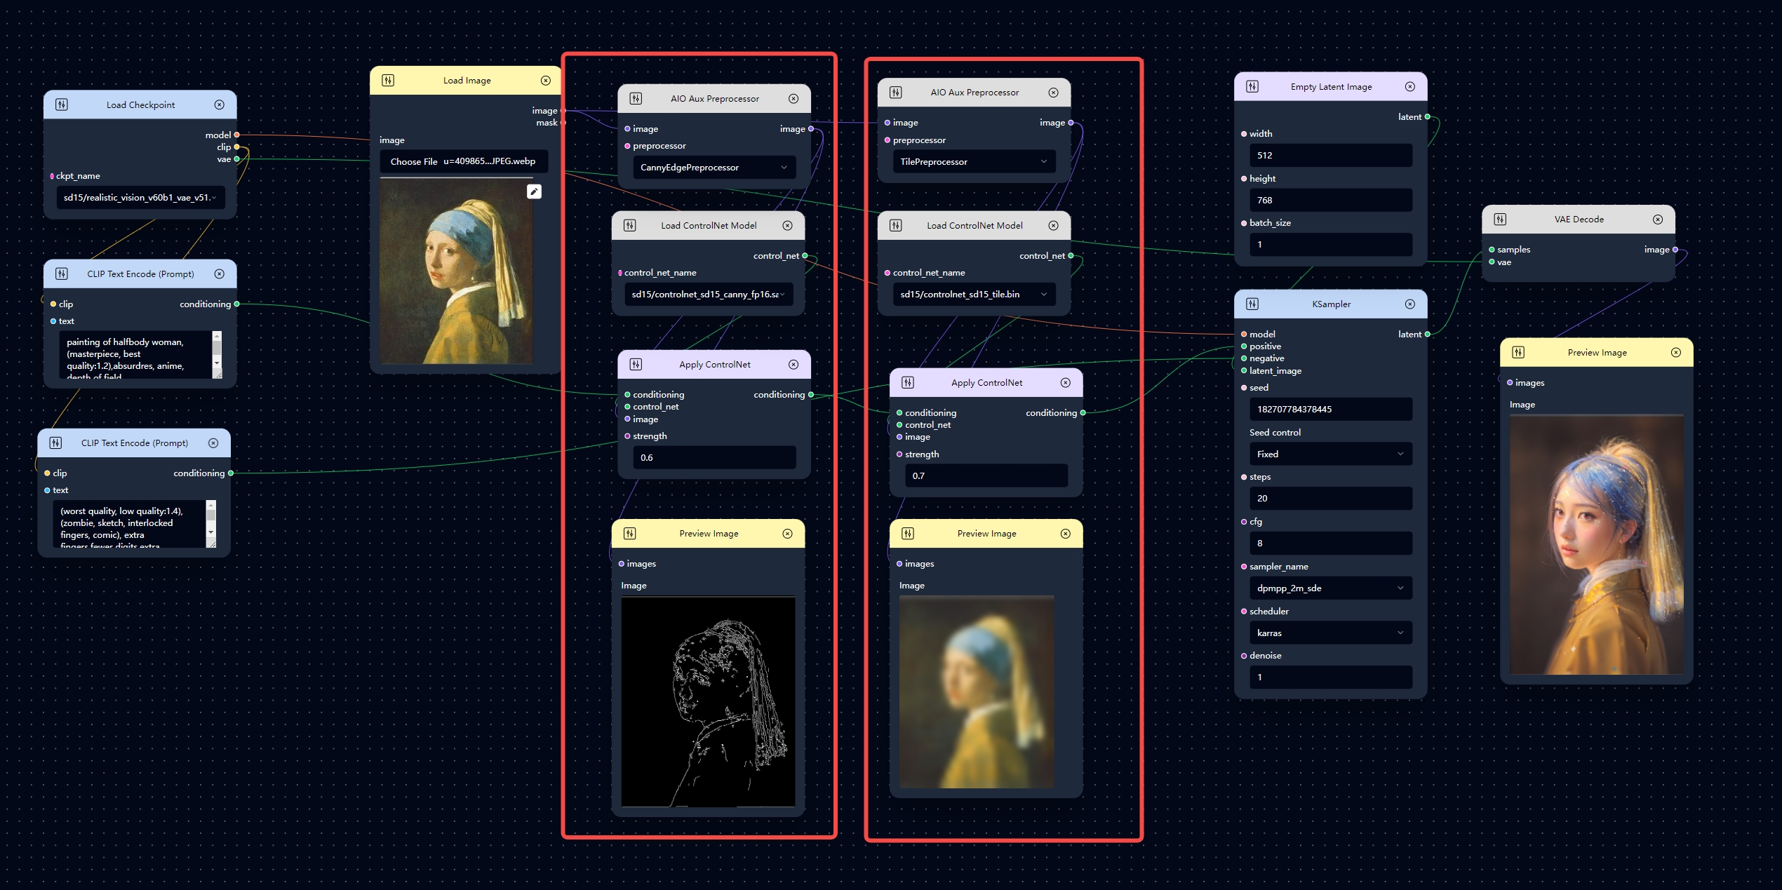This screenshot has width=1782, height=890.
Task: Open the sampler_name dpmpp_2m_sde dropdown
Action: 1331,588
